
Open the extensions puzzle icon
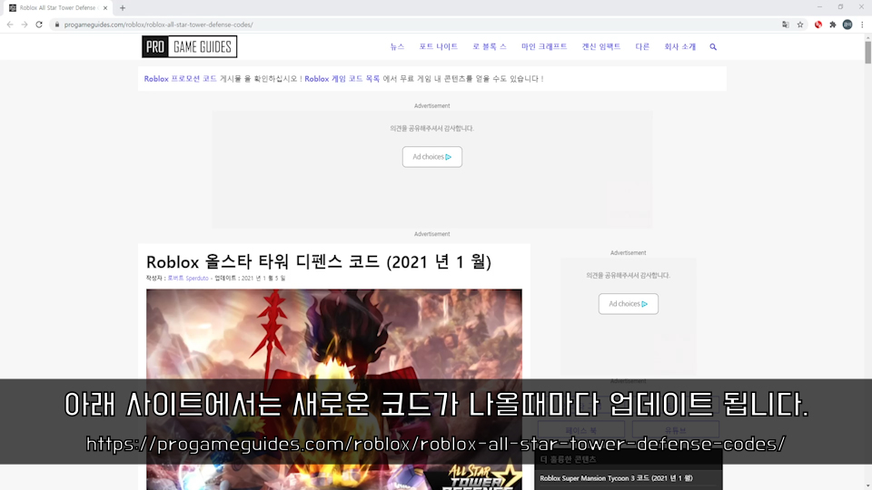(833, 24)
